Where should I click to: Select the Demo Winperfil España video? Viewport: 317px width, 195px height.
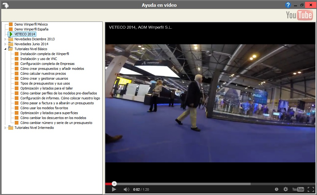point(31,29)
